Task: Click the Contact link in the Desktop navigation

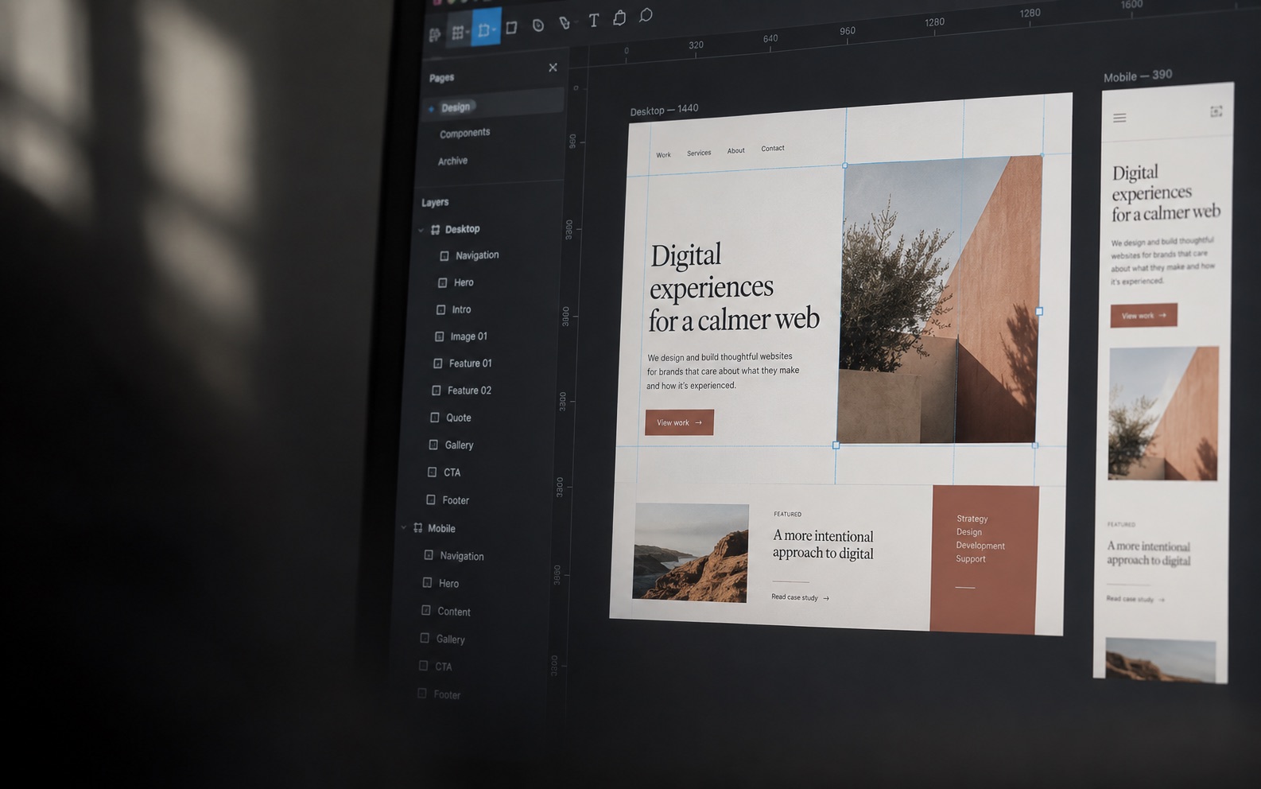Action: [773, 148]
